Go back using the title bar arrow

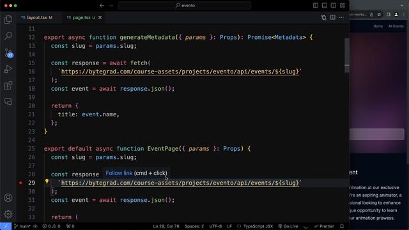[102, 6]
